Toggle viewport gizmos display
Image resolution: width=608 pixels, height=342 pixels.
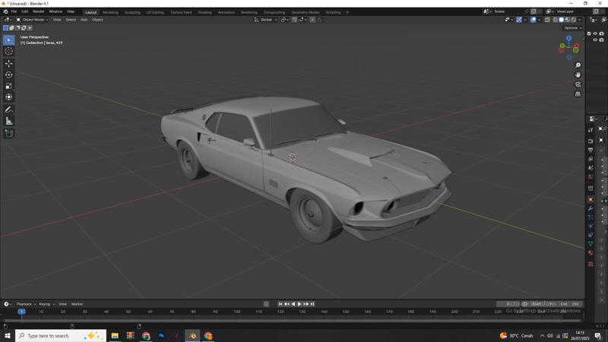point(519,20)
